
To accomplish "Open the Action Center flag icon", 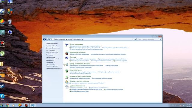I will pyautogui.click(x=67, y=45).
